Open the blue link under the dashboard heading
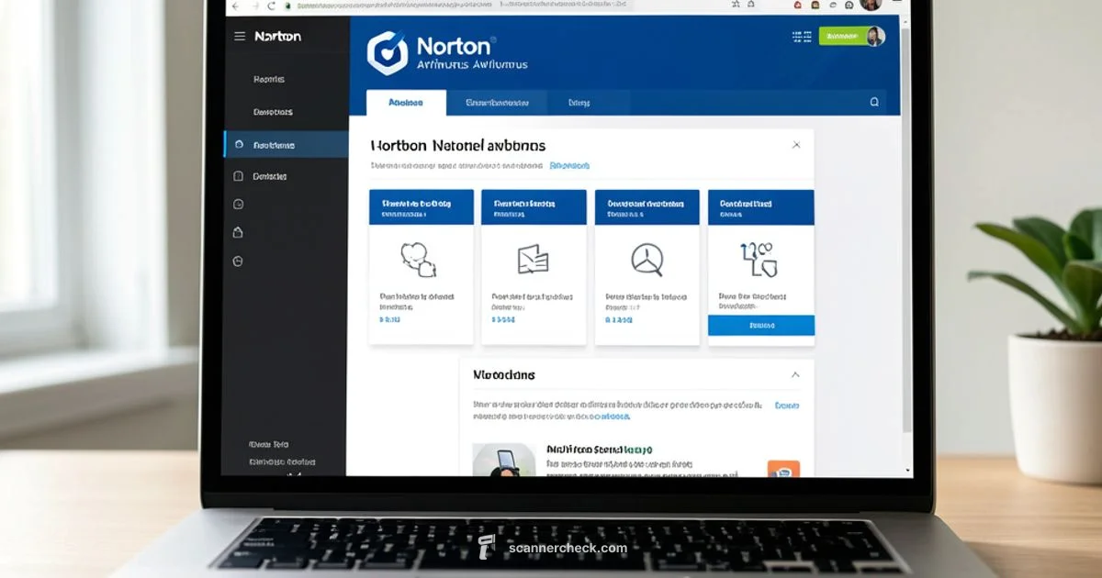The height and width of the screenshot is (578, 1102). coord(569,166)
